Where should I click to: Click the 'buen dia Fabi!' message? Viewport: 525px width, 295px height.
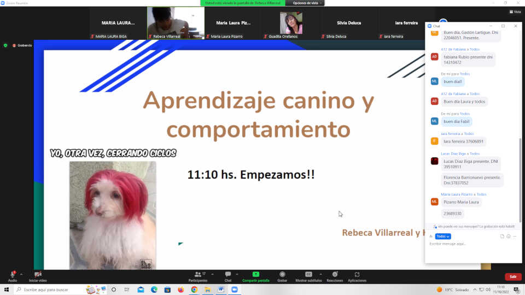point(456,121)
